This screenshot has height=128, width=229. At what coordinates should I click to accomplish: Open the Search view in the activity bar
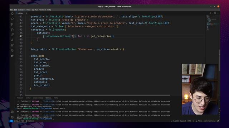click(x=12, y=19)
